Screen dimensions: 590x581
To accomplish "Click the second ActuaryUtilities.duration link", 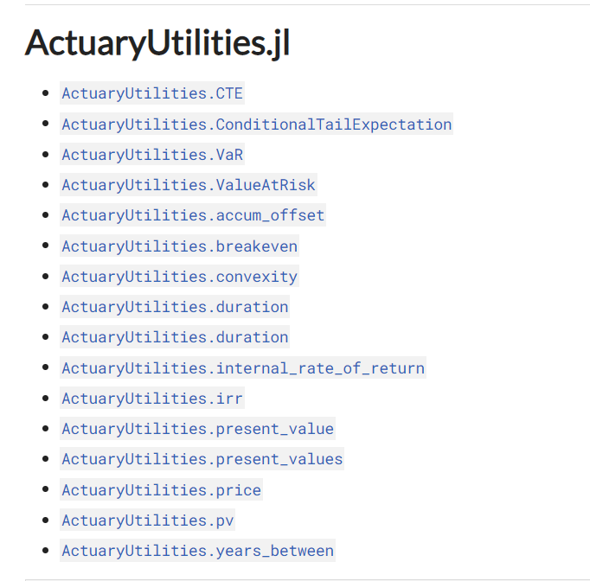I will pyautogui.click(x=175, y=337).
